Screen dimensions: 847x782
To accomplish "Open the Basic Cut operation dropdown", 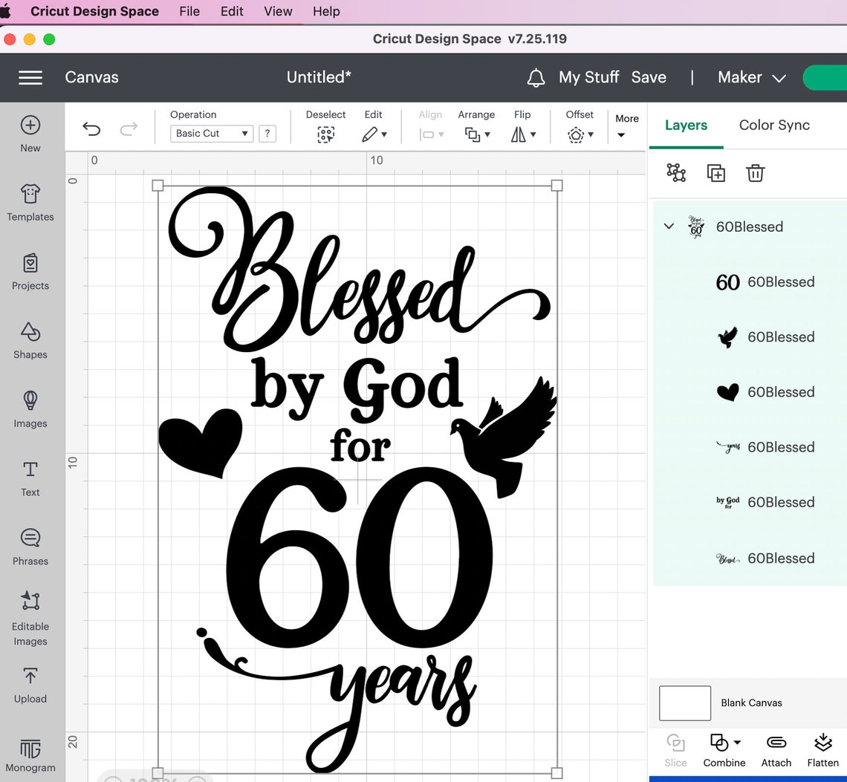I will tap(211, 133).
